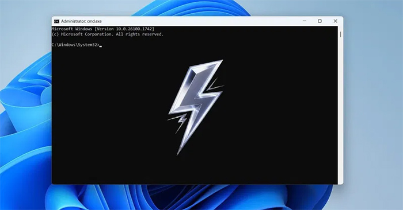
Task: Click the "(c) Microsoft Corporation. All rights reserved." line
Action: click(108, 34)
